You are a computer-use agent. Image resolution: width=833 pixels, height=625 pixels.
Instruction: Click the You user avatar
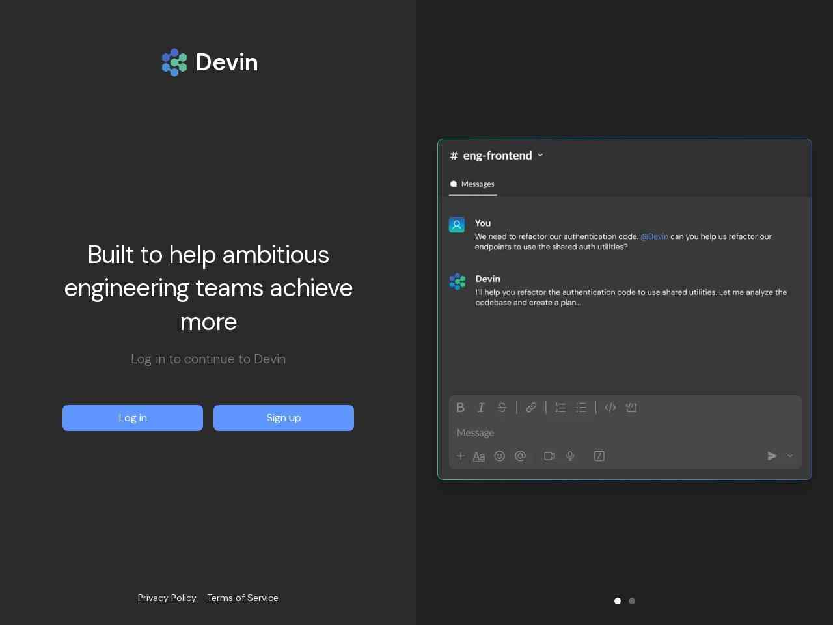(x=457, y=225)
